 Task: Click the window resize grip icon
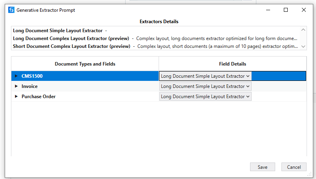(x=310, y=175)
